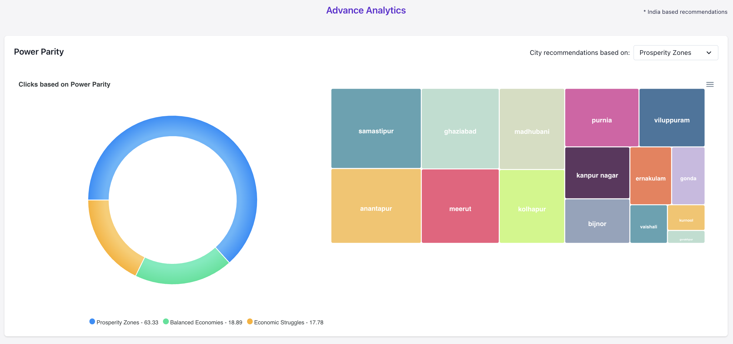Image resolution: width=733 pixels, height=344 pixels.
Task: Toggle Economic Struggles legend item
Action: [288, 322]
